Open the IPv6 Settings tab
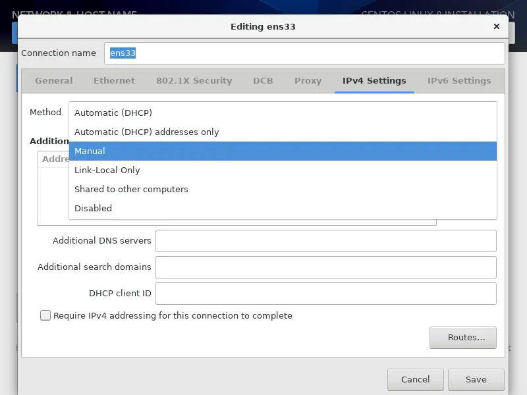The image size is (527, 395). [459, 80]
